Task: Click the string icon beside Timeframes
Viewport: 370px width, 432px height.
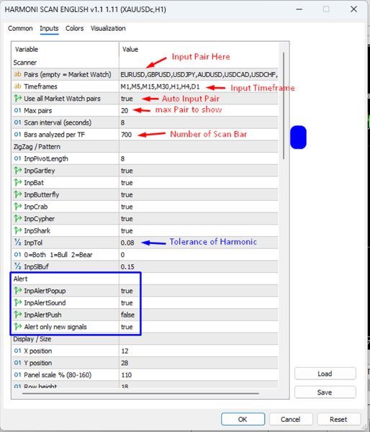Action: point(17,86)
